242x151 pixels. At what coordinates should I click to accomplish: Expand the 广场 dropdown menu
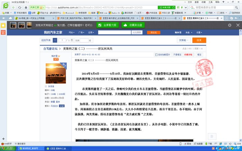click(81, 32)
